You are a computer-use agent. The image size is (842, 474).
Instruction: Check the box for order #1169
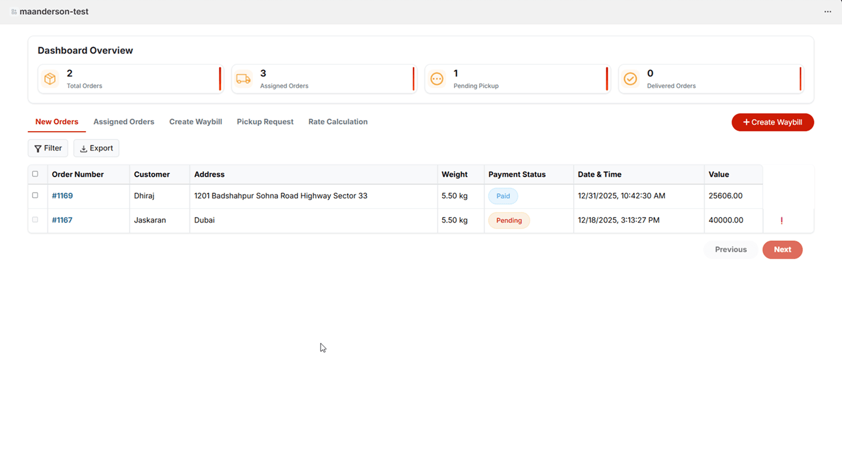[35, 195]
